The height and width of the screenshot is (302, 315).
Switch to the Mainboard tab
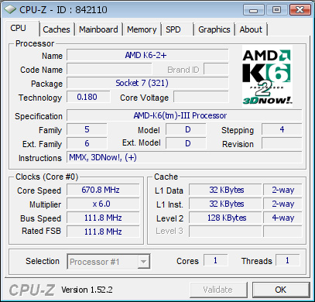click(x=98, y=29)
